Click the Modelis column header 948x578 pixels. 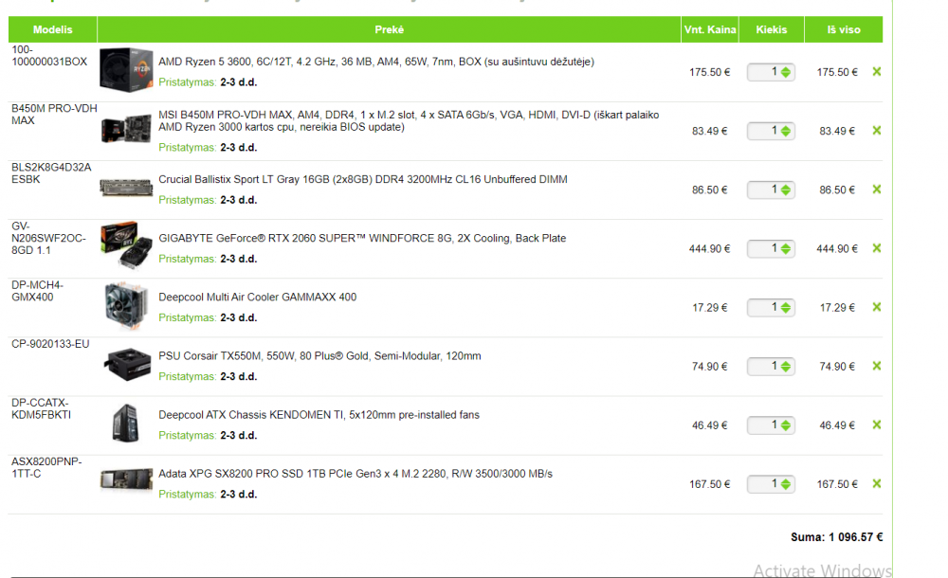pos(52,29)
